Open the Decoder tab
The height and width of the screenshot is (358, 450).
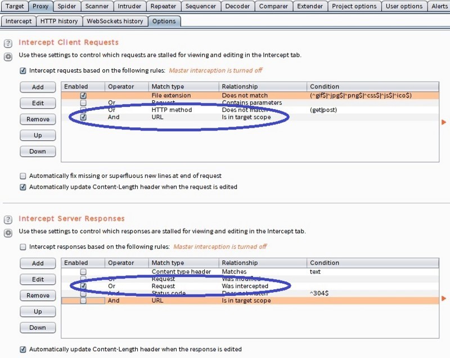click(237, 6)
